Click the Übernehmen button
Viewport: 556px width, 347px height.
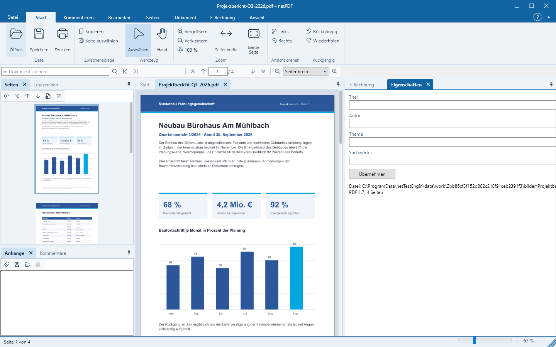coord(372,174)
